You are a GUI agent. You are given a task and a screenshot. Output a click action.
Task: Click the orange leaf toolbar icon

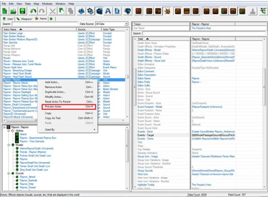pyautogui.click(x=167, y=11)
